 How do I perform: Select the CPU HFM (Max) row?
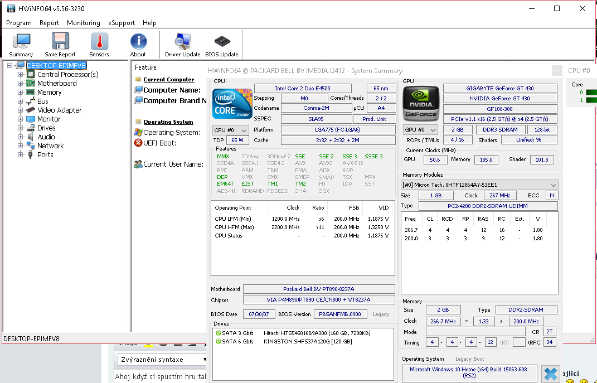tap(302, 227)
